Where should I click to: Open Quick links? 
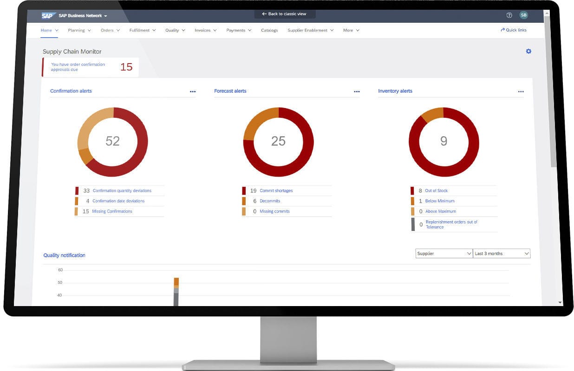point(513,30)
